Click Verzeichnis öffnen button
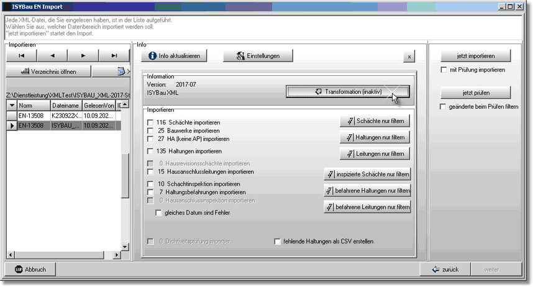Image resolution: width=533 pixels, height=287 pixels. point(48,71)
